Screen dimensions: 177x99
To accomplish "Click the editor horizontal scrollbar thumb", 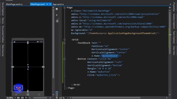I will pyautogui.click(x=106, y=98).
